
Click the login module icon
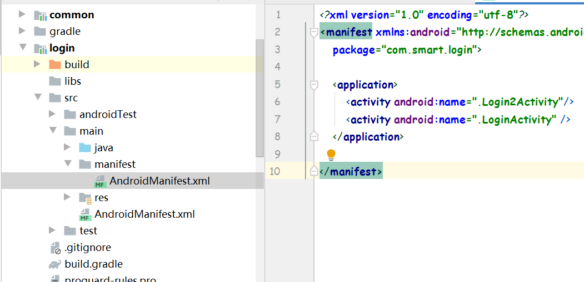click(40, 48)
